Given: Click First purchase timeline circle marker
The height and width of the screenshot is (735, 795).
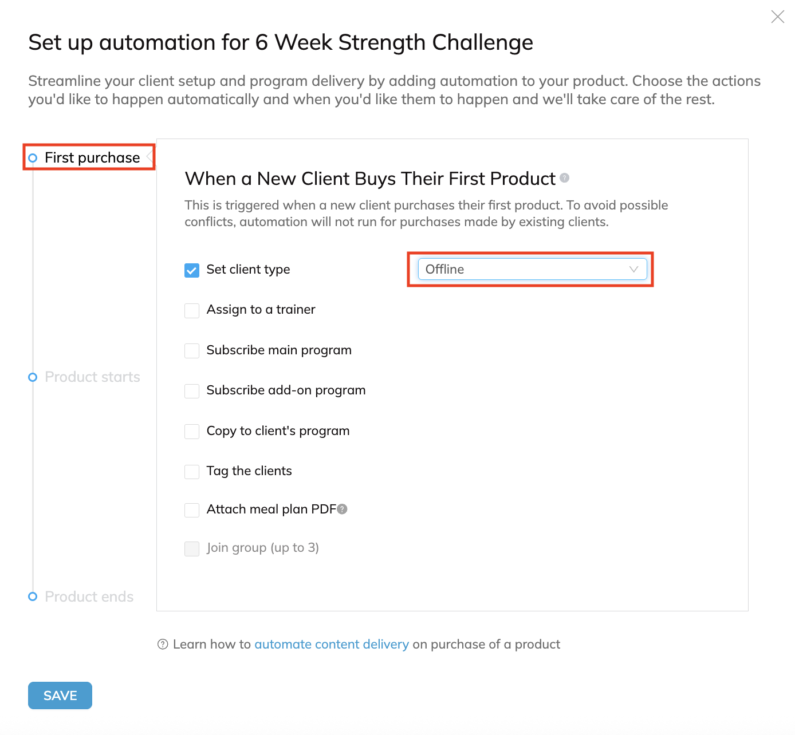Looking at the screenshot, I should tap(33, 158).
